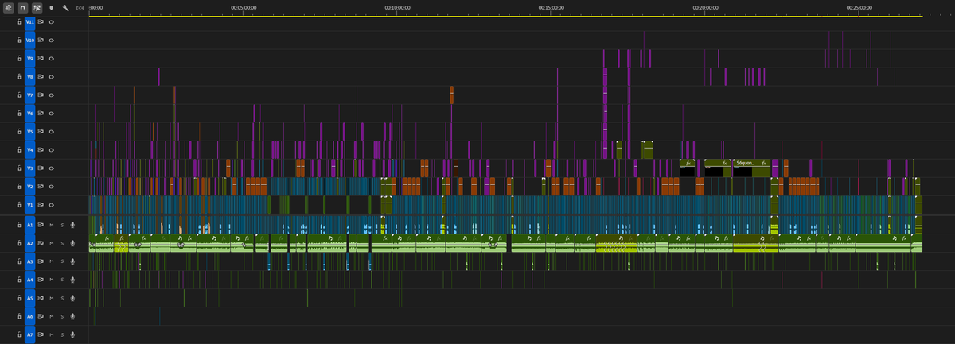Viewport: 955px width, 344px height.
Task: Toggle track targeting for A1
Action: (30, 225)
